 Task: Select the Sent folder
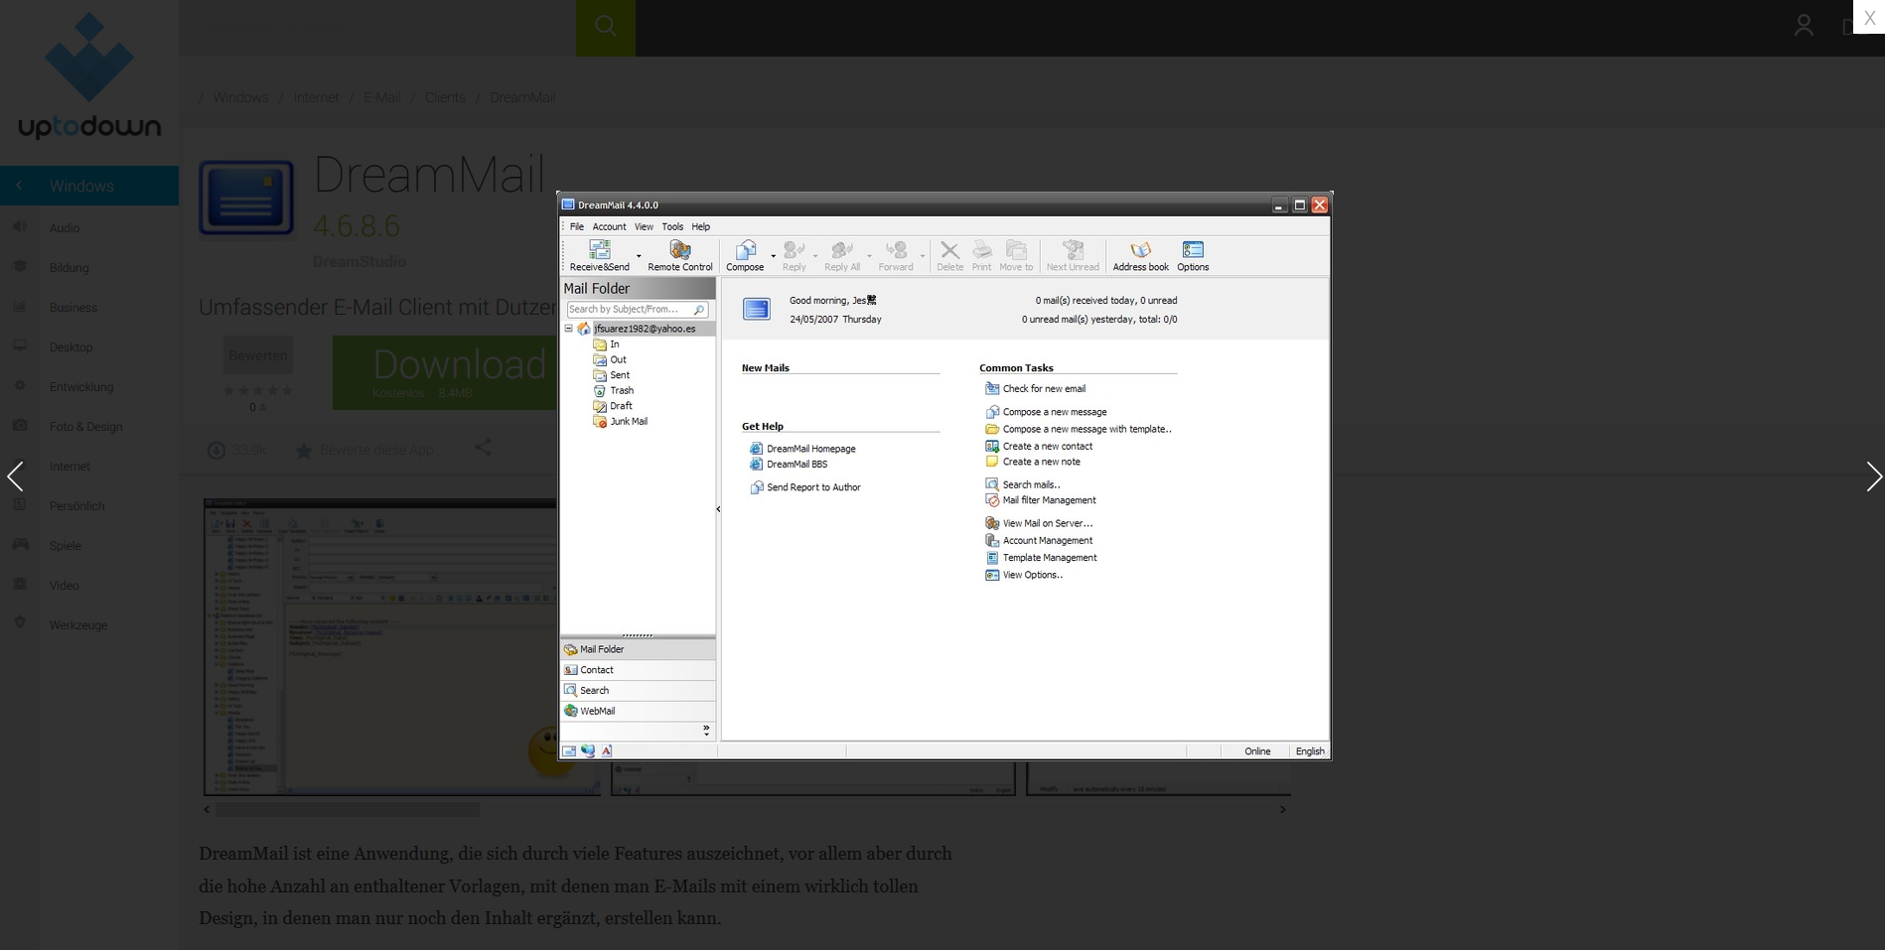612,375
